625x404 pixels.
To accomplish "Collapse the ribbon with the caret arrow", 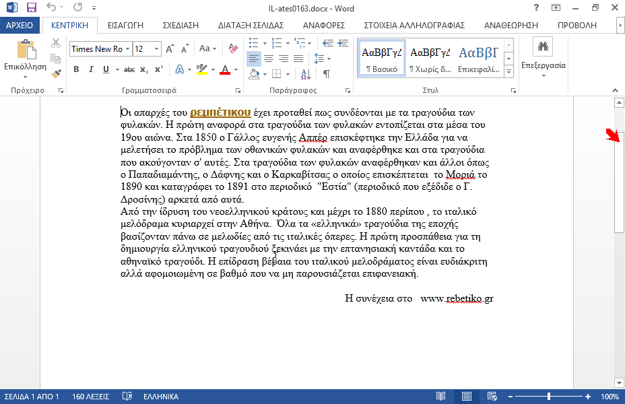I will tap(615, 90).
